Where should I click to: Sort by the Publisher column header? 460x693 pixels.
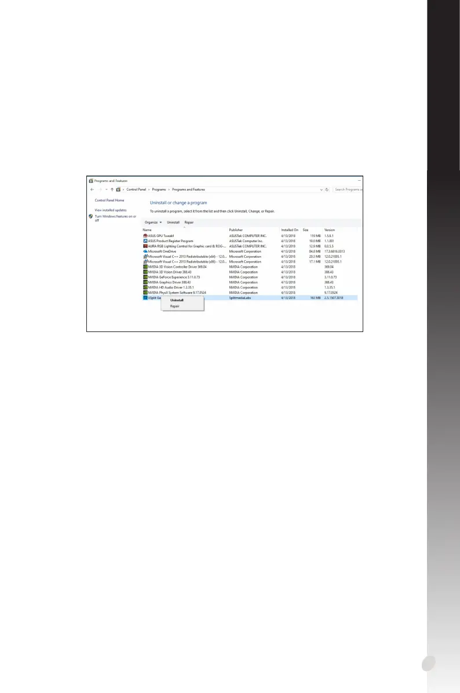pos(236,230)
